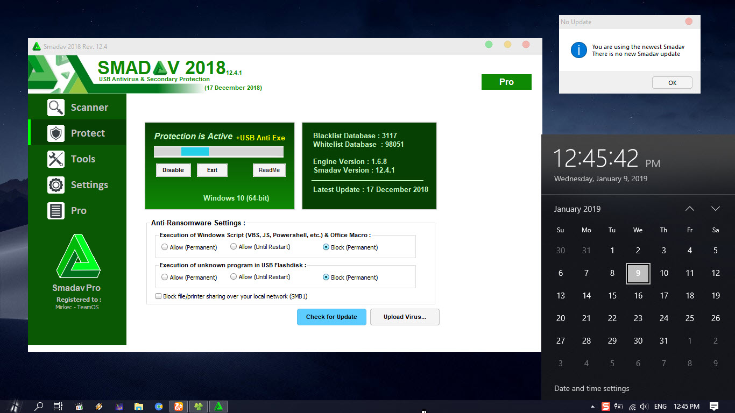Switch to Smadav via taskbar icon
The image size is (735, 413).
(218, 407)
